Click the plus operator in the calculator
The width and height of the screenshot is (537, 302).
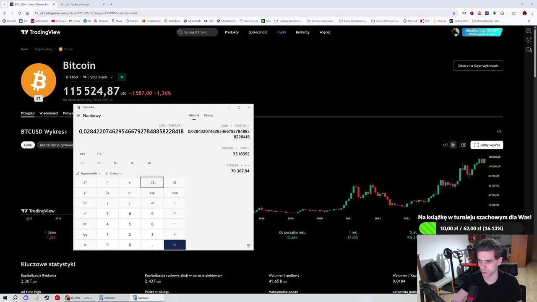pyautogui.click(x=175, y=234)
